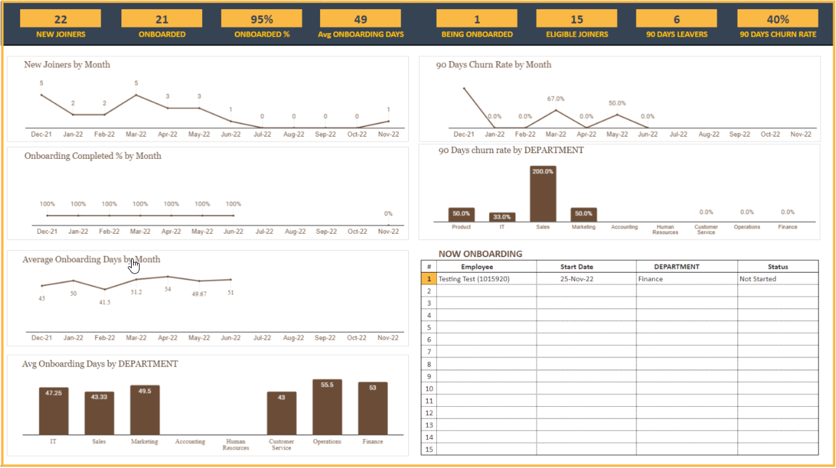Select the Being Onboarded value 1
This screenshot has height=468, width=836.
click(477, 19)
